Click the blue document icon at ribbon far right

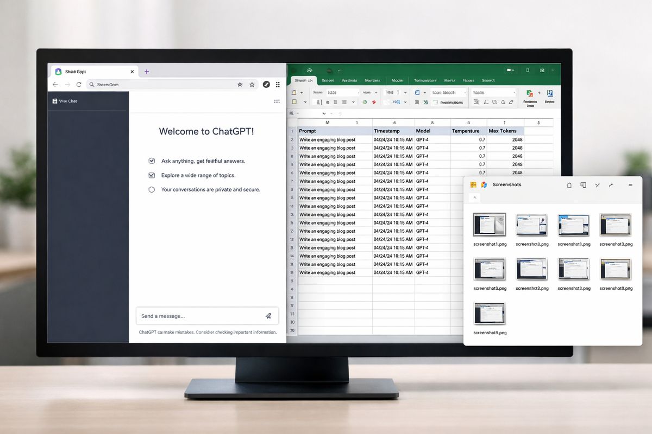coord(550,93)
